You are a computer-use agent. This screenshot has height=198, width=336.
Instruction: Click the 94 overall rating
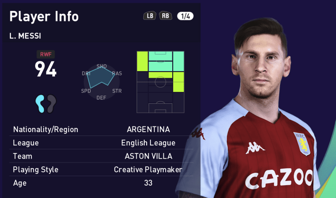click(x=46, y=69)
